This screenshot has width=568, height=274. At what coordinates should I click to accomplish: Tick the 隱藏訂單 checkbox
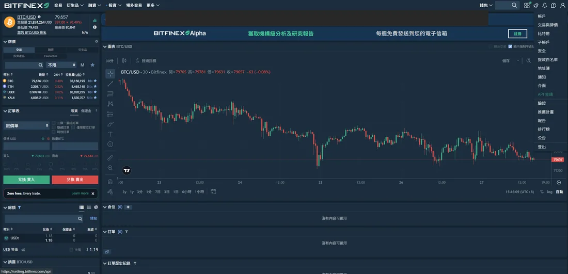[54, 127]
